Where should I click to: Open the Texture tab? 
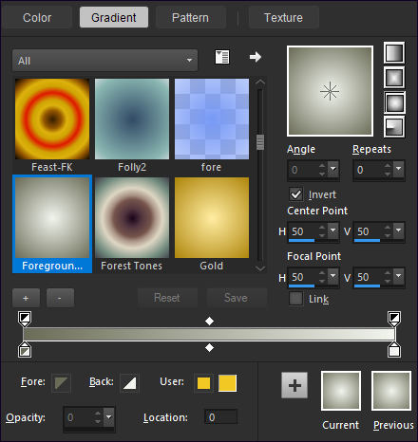coord(283,18)
